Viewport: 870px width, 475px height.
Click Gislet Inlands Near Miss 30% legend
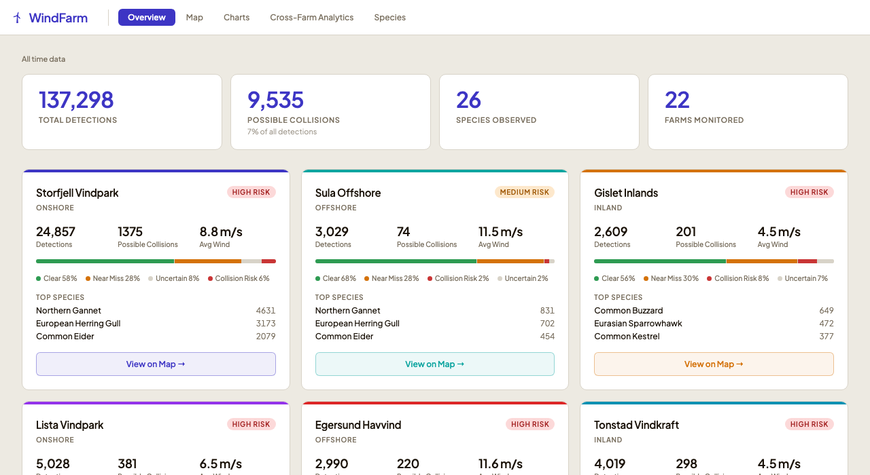point(671,278)
